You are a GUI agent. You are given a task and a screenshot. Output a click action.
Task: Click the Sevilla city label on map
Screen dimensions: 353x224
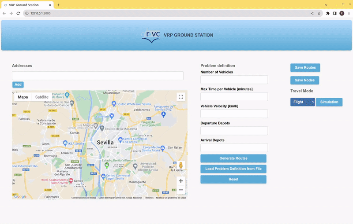tap(105, 143)
